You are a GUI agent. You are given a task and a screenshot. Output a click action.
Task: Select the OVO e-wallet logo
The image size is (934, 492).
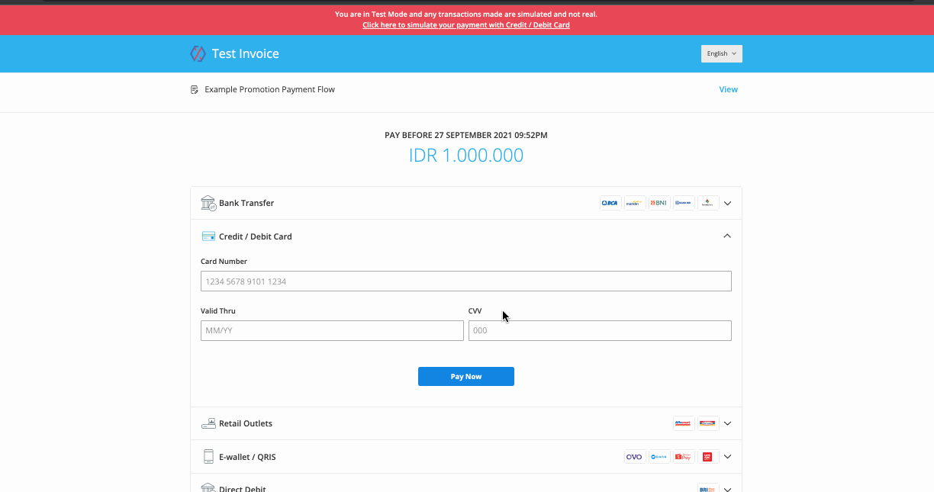pos(634,457)
